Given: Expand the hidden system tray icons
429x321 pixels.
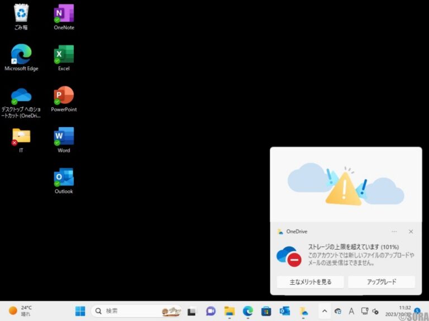Looking at the screenshot, I should pyautogui.click(x=325, y=311).
